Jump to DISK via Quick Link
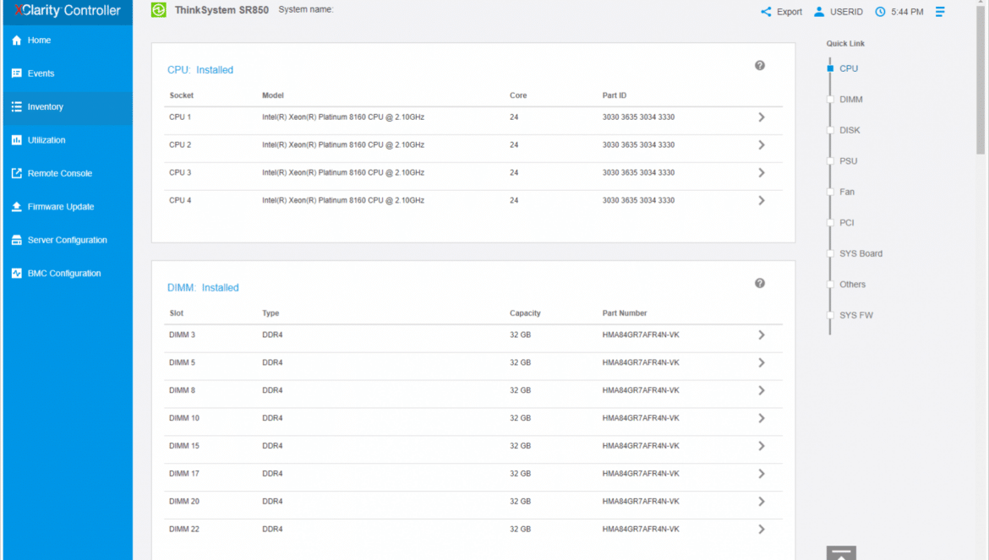Viewport: 989px width, 560px height. (x=850, y=130)
